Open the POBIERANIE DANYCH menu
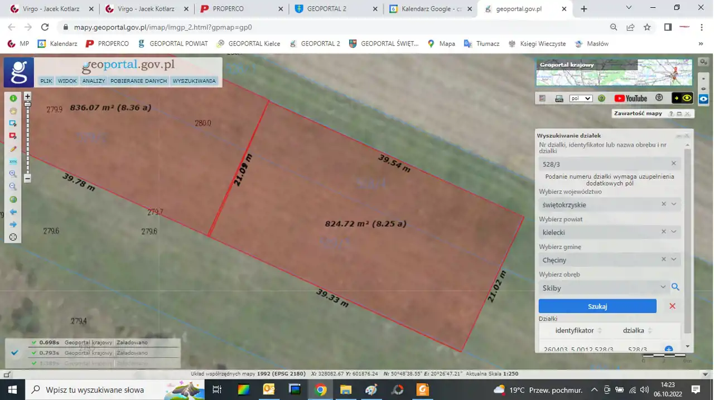This screenshot has width=714, height=400. 138,81
